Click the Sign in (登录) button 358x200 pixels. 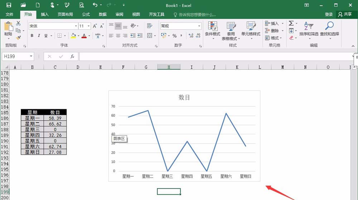tap(329, 14)
